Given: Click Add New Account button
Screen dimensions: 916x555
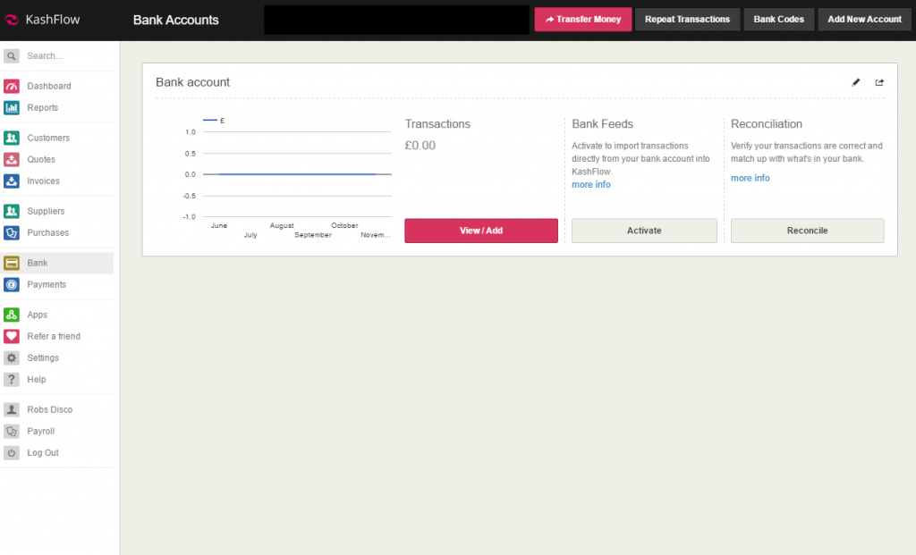Looking at the screenshot, I should pyautogui.click(x=865, y=20).
